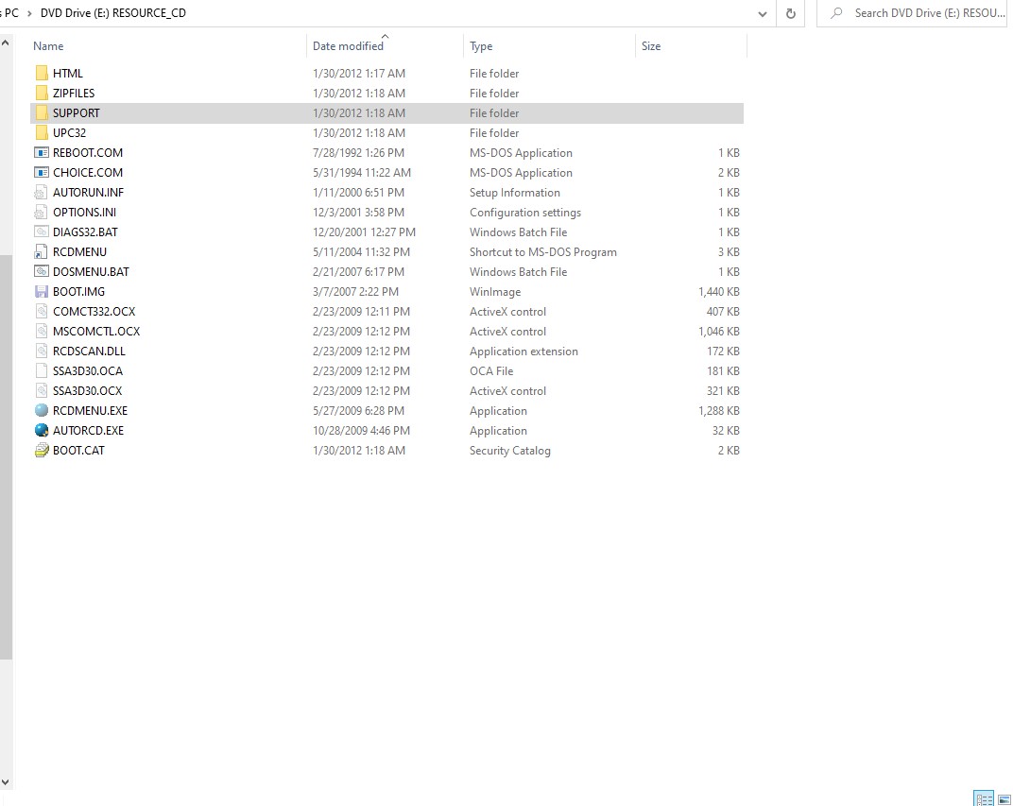Sort files by Date modified column
The width and height of the screenshot is (1013, 806).
pyautogui.click(x=348, y=46)
